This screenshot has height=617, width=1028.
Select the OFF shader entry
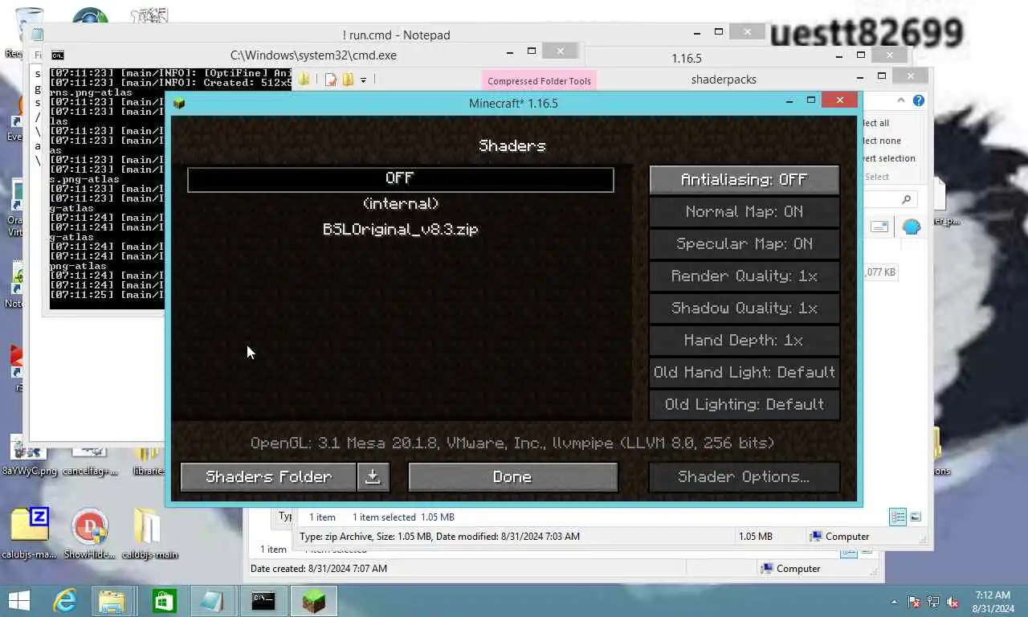coord(400,179)
